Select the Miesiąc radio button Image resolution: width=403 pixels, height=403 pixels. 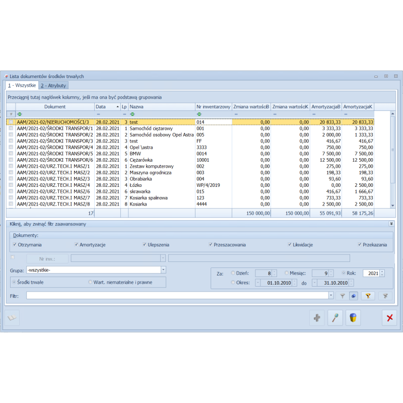(x=286, y=273)
